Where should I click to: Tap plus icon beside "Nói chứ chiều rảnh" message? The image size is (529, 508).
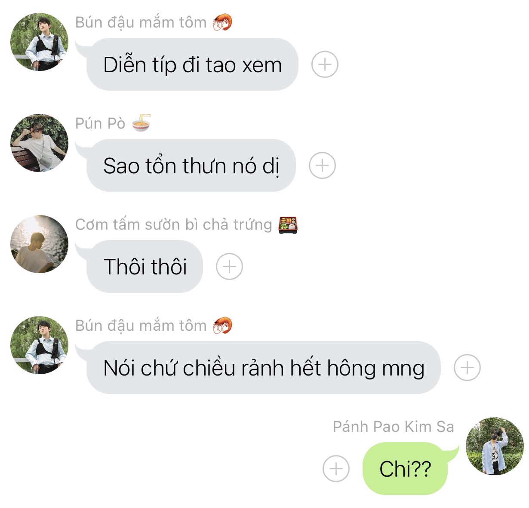tap(467, 368)
